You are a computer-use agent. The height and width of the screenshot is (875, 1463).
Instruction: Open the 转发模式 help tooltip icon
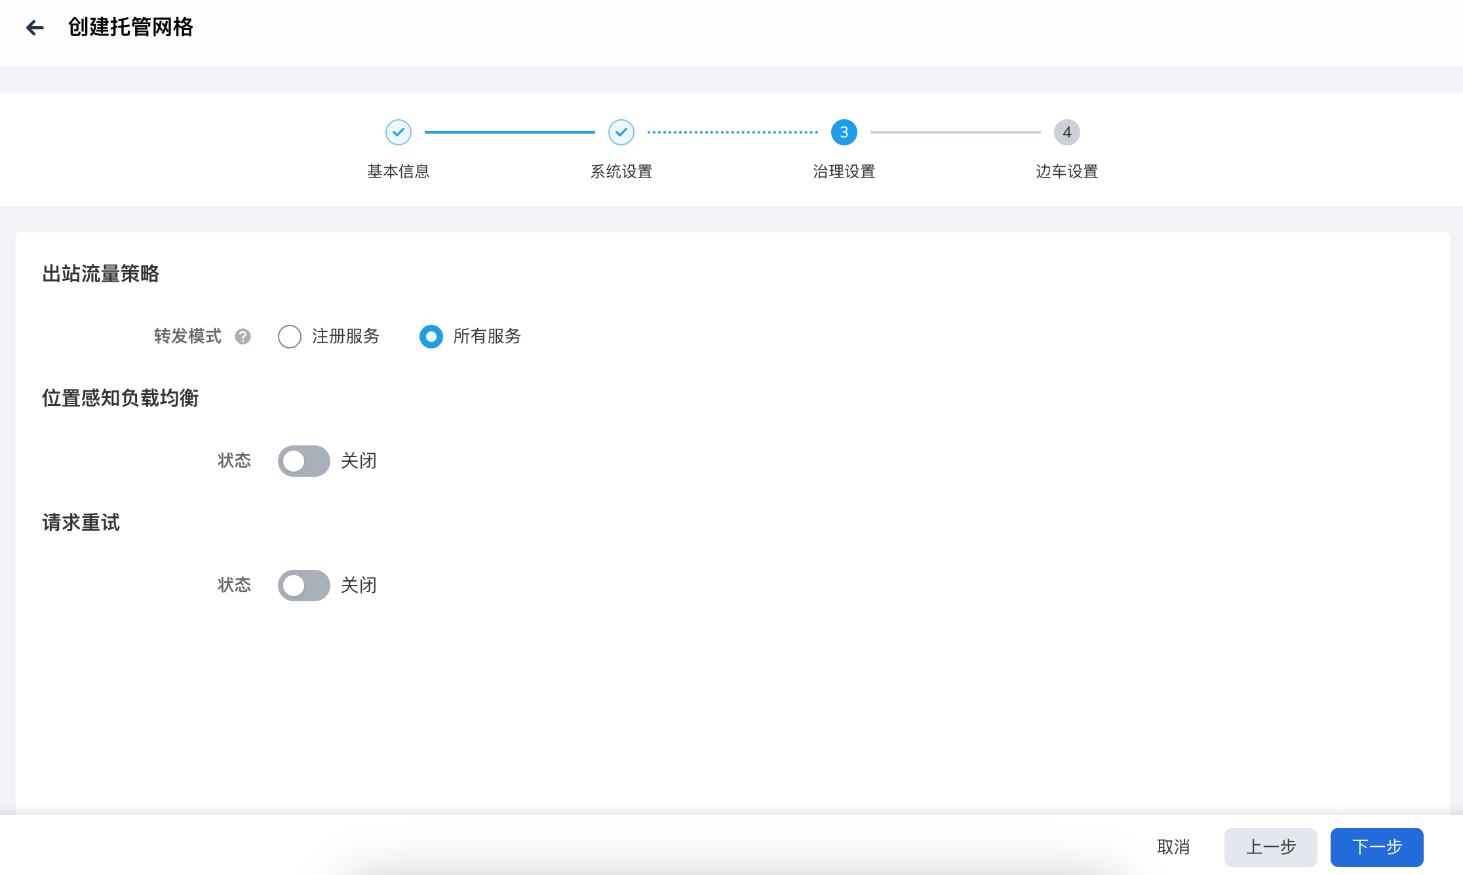pos(243,337)
